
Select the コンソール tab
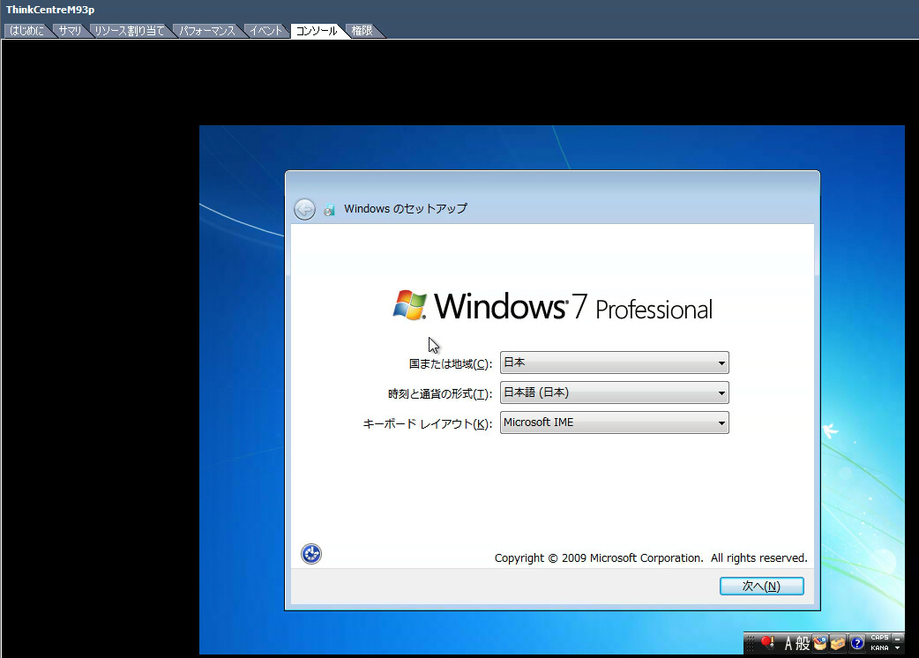(317, 31)
